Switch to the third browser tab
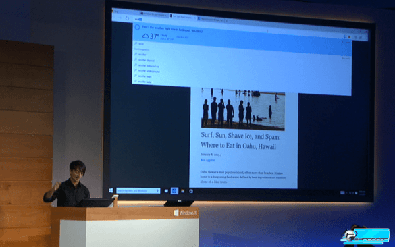Screen dimensions: 395x247 [211, 18]
